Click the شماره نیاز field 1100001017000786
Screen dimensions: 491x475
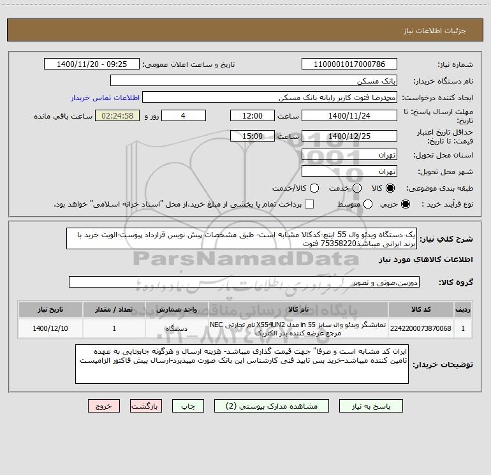pos(349,64)
